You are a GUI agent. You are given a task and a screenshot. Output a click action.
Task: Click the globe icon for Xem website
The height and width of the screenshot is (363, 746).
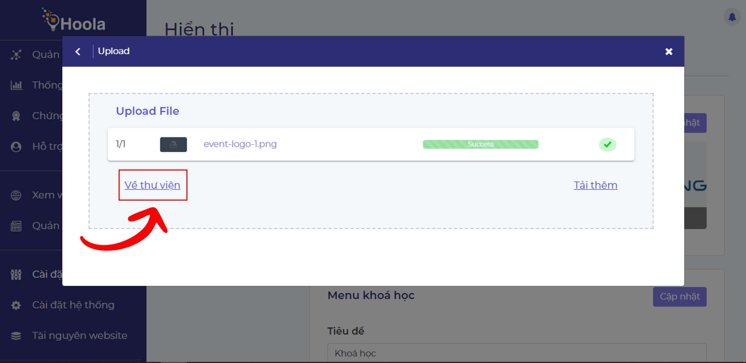pyautogui.click(x=16, y=195)
